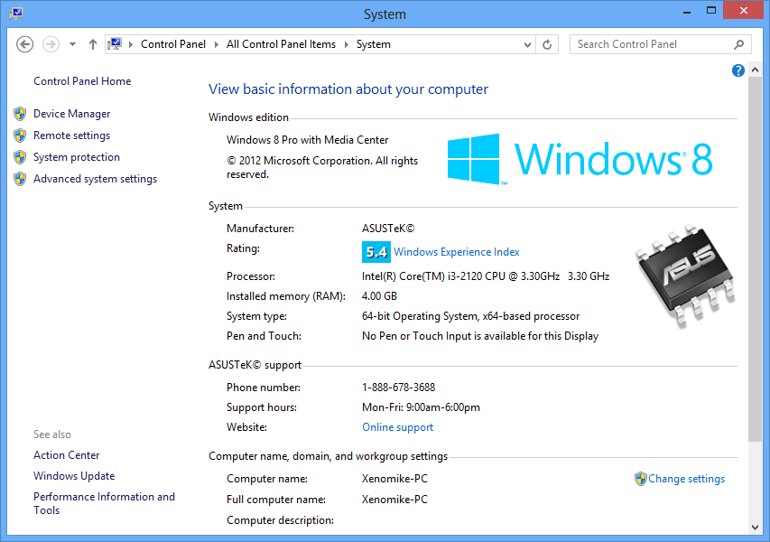Click the 5.4 rating score badge
Viewport: 770px width, 542px height.
[376, 252]
